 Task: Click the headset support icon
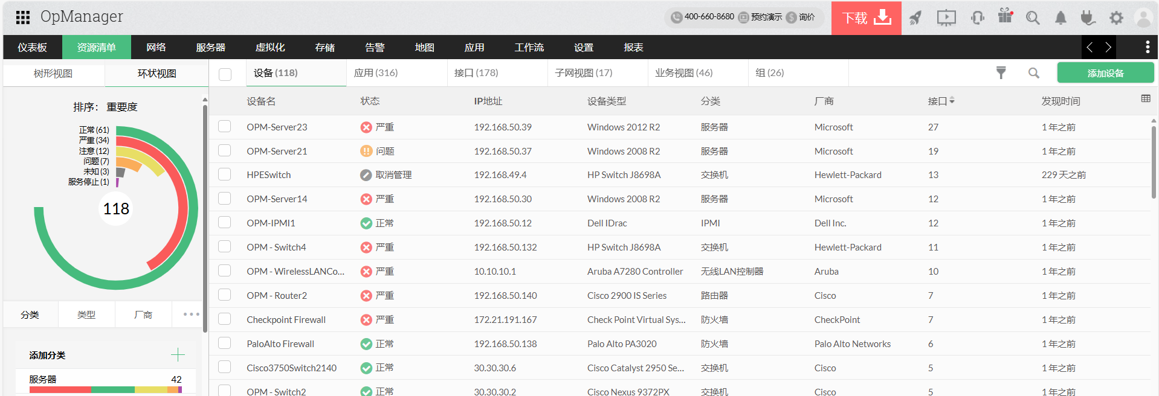click(x=977, y=18)
